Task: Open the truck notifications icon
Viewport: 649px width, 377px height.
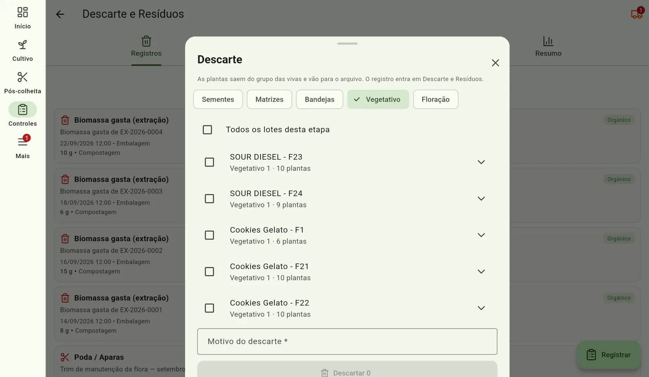Action: click(636, 14)
